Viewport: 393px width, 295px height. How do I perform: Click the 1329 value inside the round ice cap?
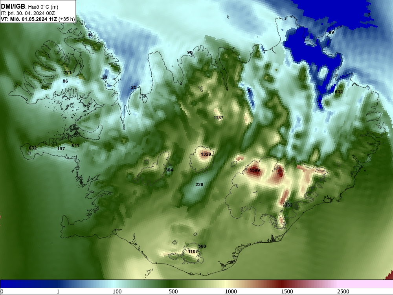click(x=206, y=154)
